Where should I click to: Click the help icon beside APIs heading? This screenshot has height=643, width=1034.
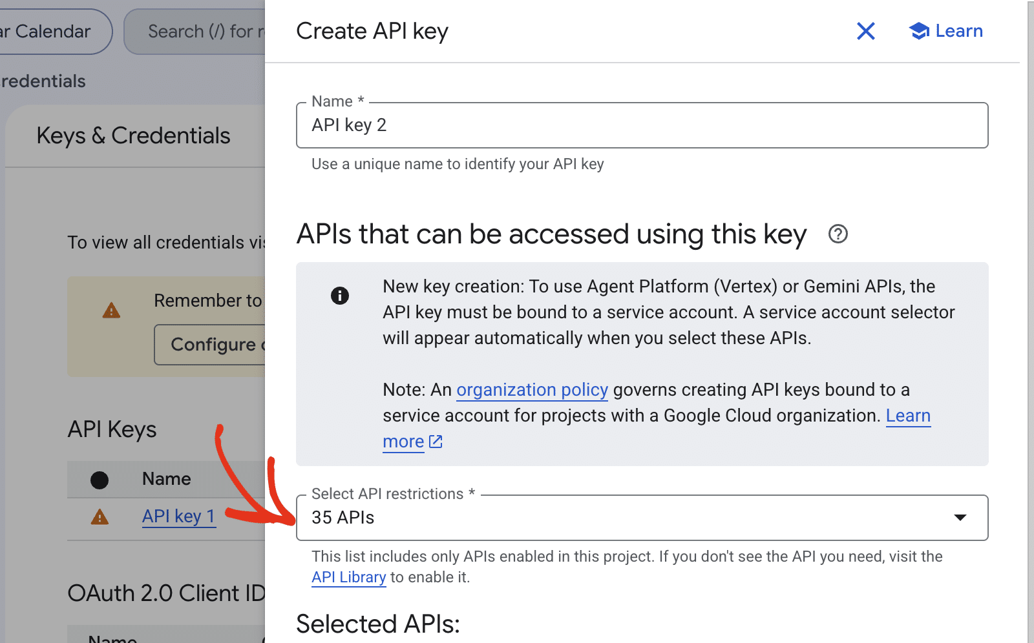[x=838, y=234]
